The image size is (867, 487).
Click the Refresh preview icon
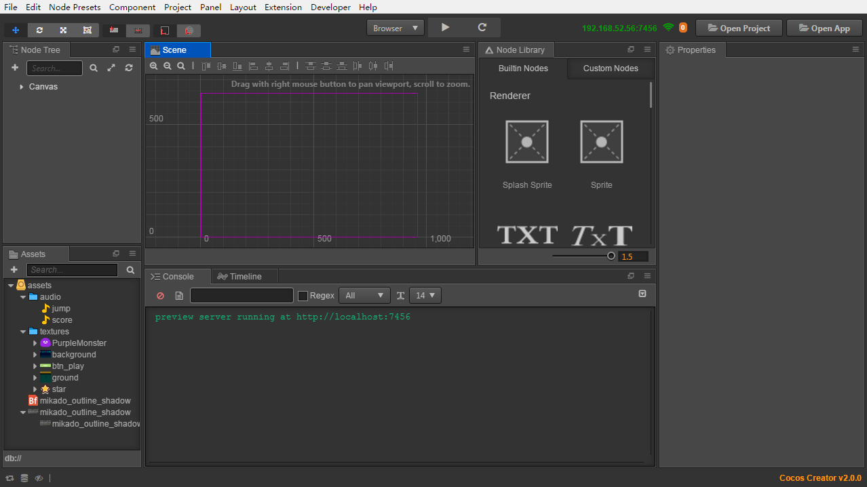point(482,28)
